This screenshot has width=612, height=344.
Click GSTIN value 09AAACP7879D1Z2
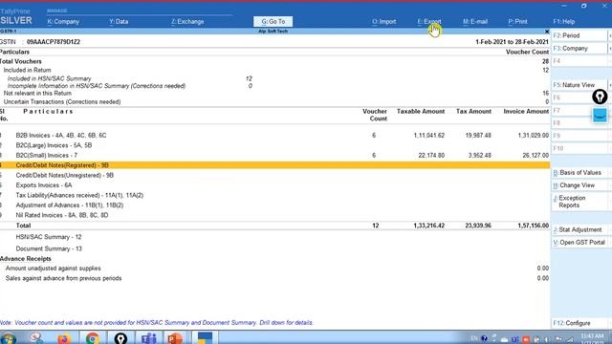click(54, 42)
